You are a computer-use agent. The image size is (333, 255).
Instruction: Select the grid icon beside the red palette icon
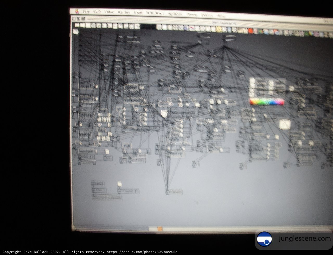tap(255, 31)
